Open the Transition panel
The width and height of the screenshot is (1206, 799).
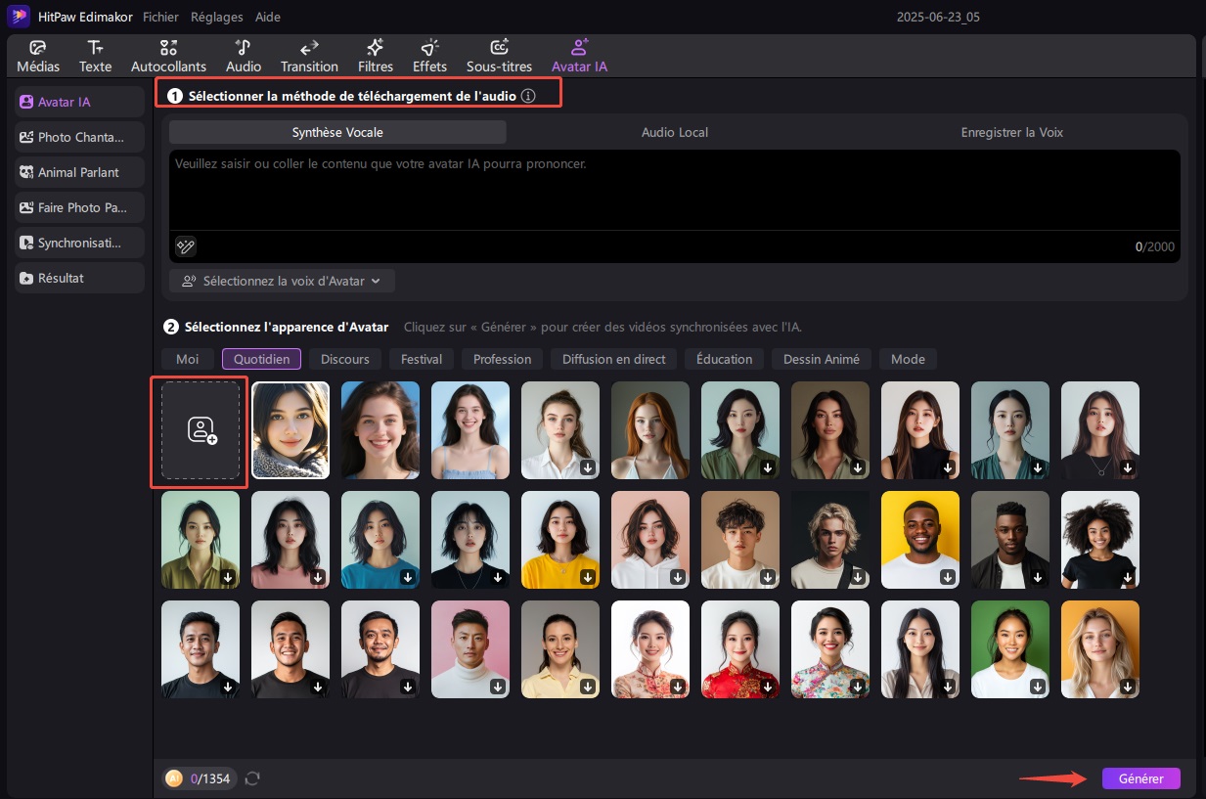[x=309, y=57]
